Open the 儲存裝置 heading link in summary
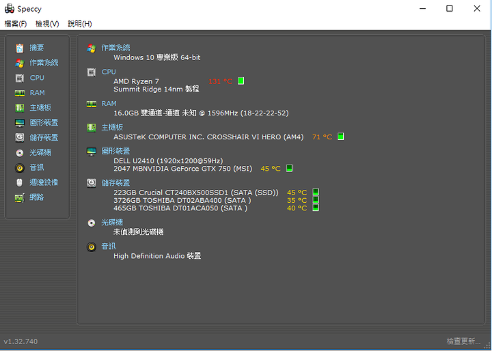Viewport: 492px width, 351px height. (115, 183)
